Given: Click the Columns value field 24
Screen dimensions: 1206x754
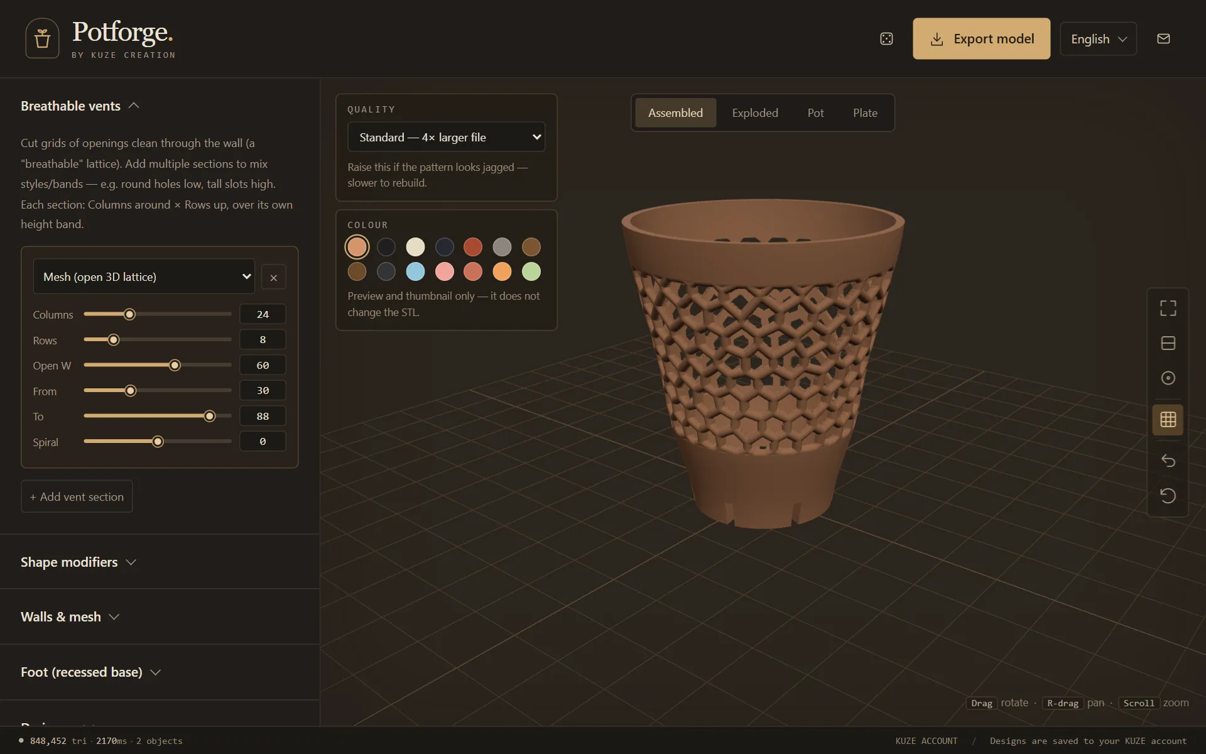Looking at the screenshot, I should click(263, 314).
